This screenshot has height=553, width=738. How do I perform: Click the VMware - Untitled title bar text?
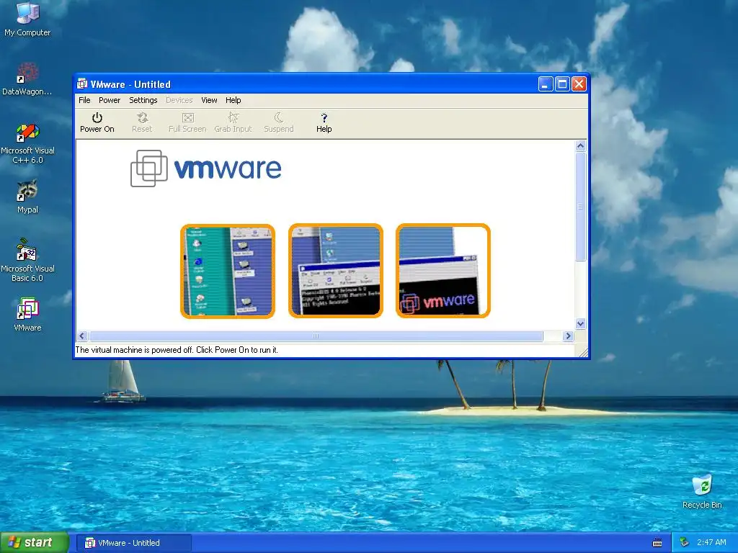tap(130, 84)
